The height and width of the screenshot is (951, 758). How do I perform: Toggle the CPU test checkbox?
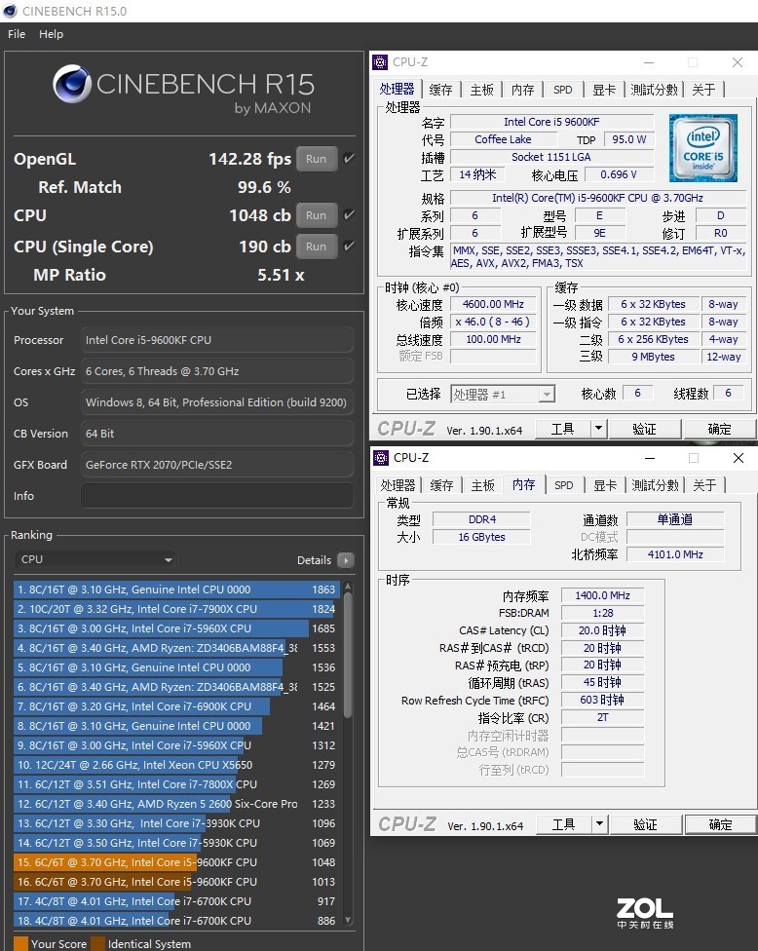pos(349,214)
